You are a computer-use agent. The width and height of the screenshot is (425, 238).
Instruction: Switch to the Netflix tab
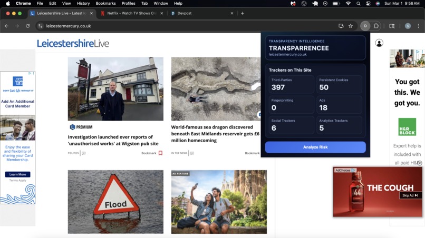(x=131, y=13)
